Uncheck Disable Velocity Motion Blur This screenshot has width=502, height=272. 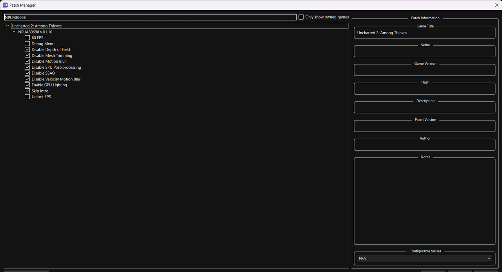(27, 79)
